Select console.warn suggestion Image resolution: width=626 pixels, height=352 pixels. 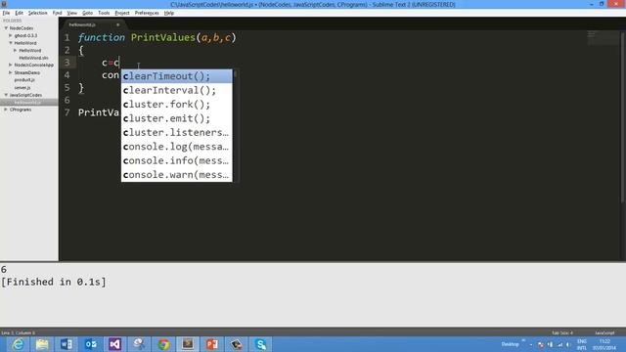click(176, 175)
